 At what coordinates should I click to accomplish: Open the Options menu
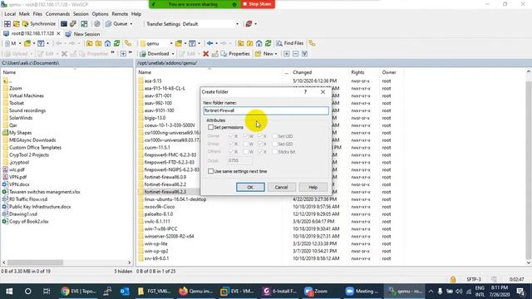click(x=100, y=14)
